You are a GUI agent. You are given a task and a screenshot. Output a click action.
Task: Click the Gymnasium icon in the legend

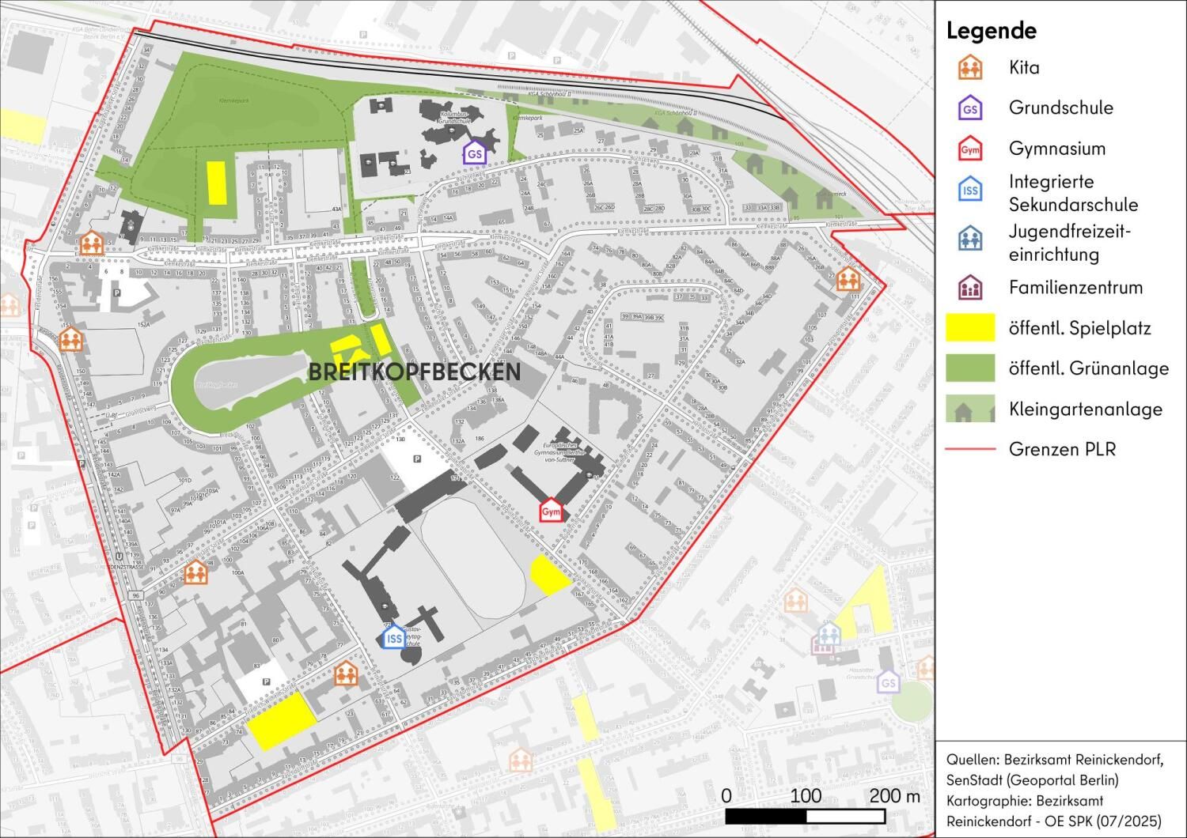pos(970,149)
